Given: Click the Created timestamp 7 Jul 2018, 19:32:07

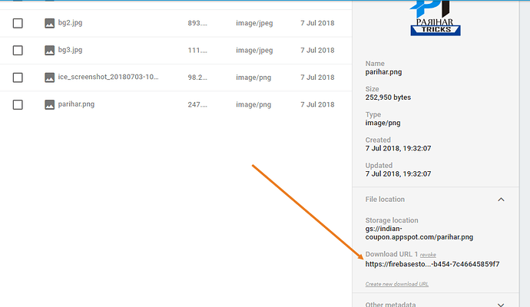Looking at the screenshot, I should tap(398, 148).
